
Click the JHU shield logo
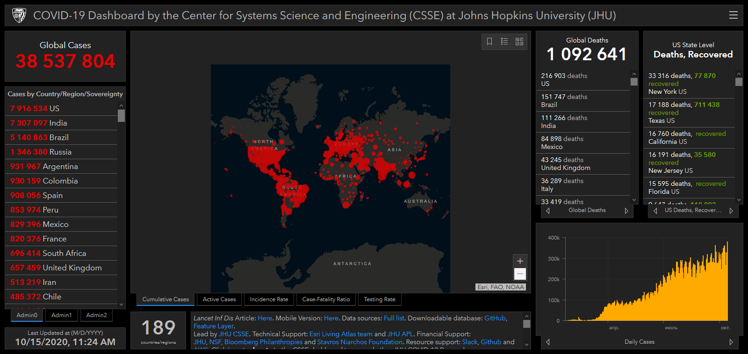pos(19,15)
